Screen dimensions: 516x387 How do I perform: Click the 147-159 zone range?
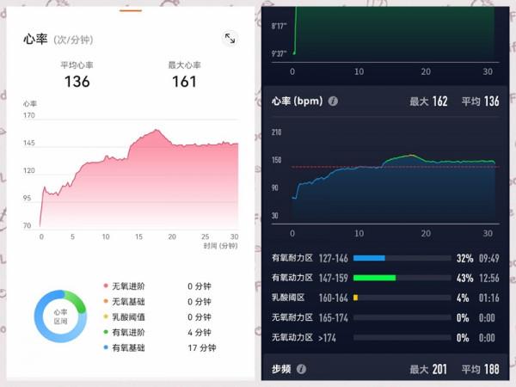pos(334,279)
